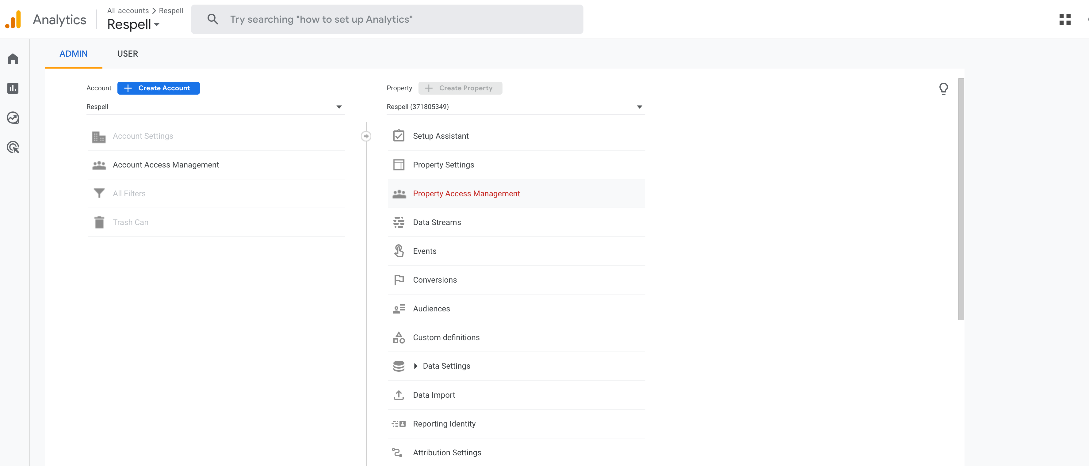Open the Reports bar chart icon

click(x=13, y=88)
